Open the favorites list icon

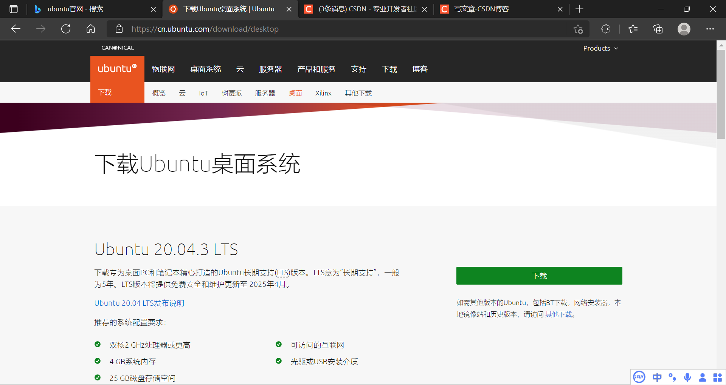(633, 29)
